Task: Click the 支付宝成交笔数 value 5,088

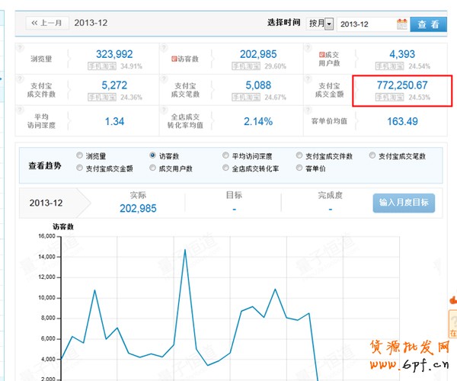Action: point(258,85)
